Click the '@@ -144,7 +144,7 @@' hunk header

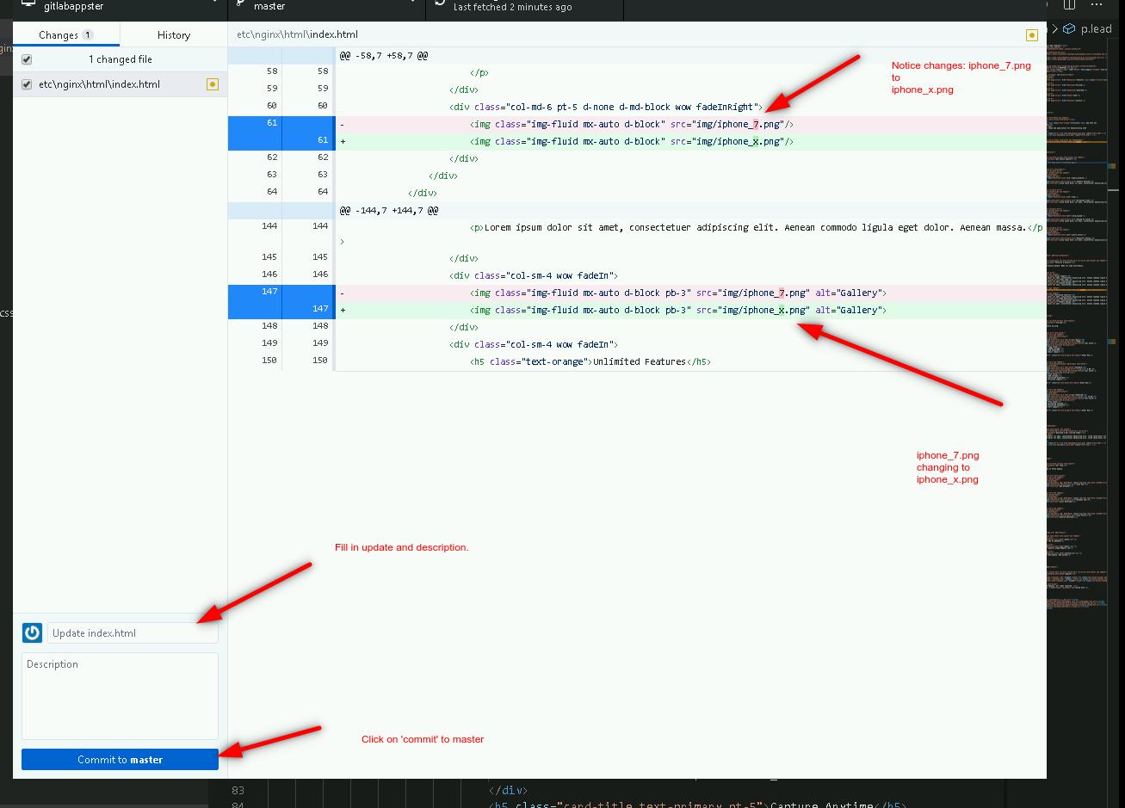coord(388,210)
